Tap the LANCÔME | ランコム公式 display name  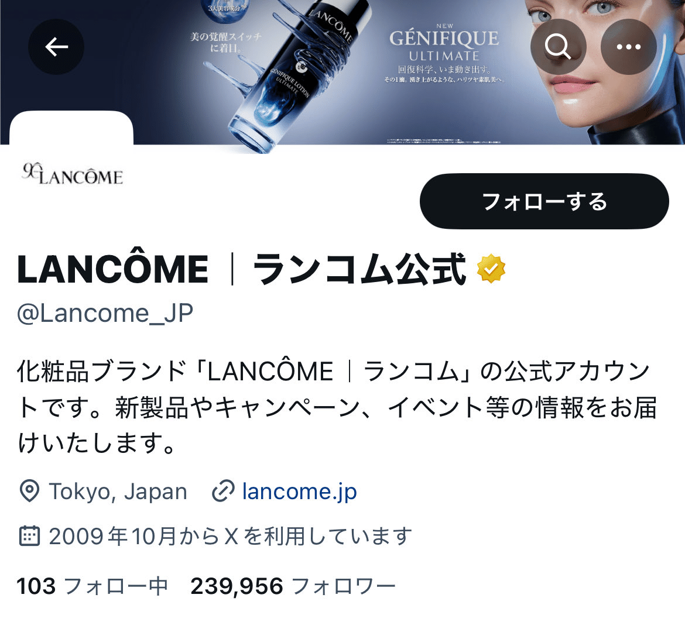click(242, 269)
